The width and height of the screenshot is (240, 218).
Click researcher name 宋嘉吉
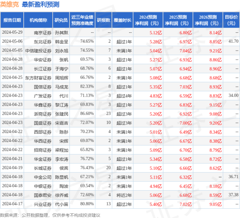[62, 123]
